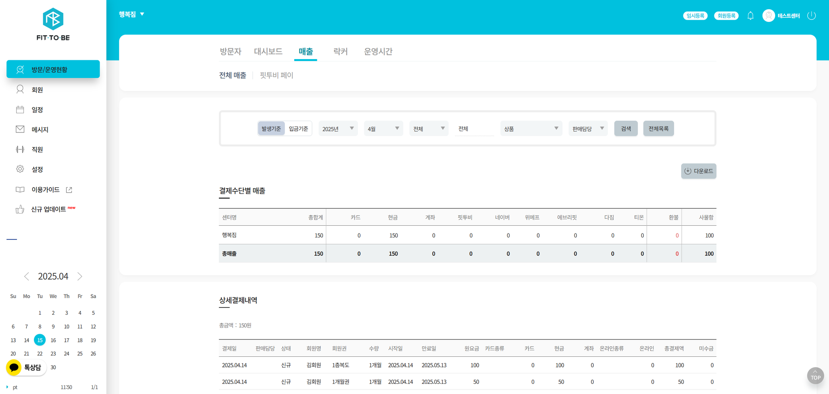
Task: Click the 2025.04 month label
Action: (x=53, y=276)
